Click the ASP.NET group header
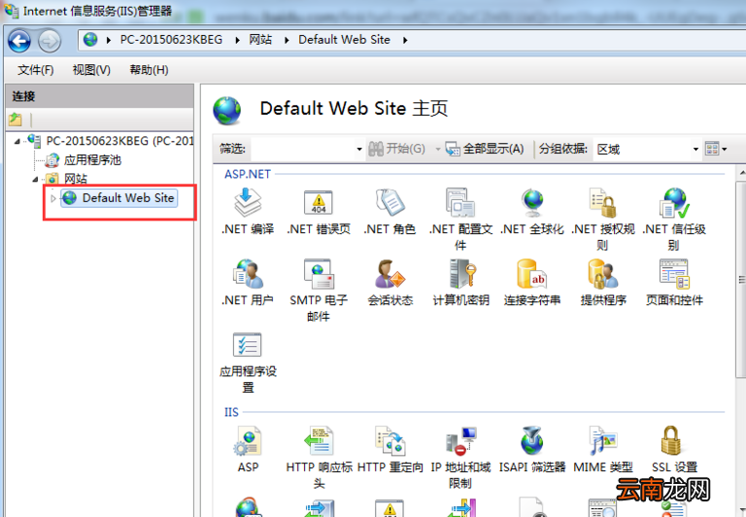Image resolution: width=746 pixels, height=517 pixels. point(248,174)
